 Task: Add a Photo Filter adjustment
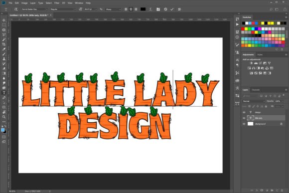coord(263,68)
